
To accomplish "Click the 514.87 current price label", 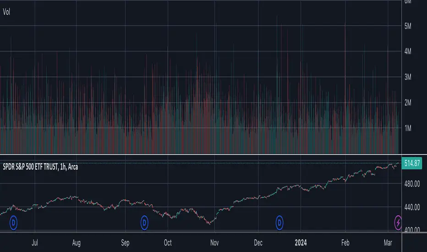I will tap(412, 163).
